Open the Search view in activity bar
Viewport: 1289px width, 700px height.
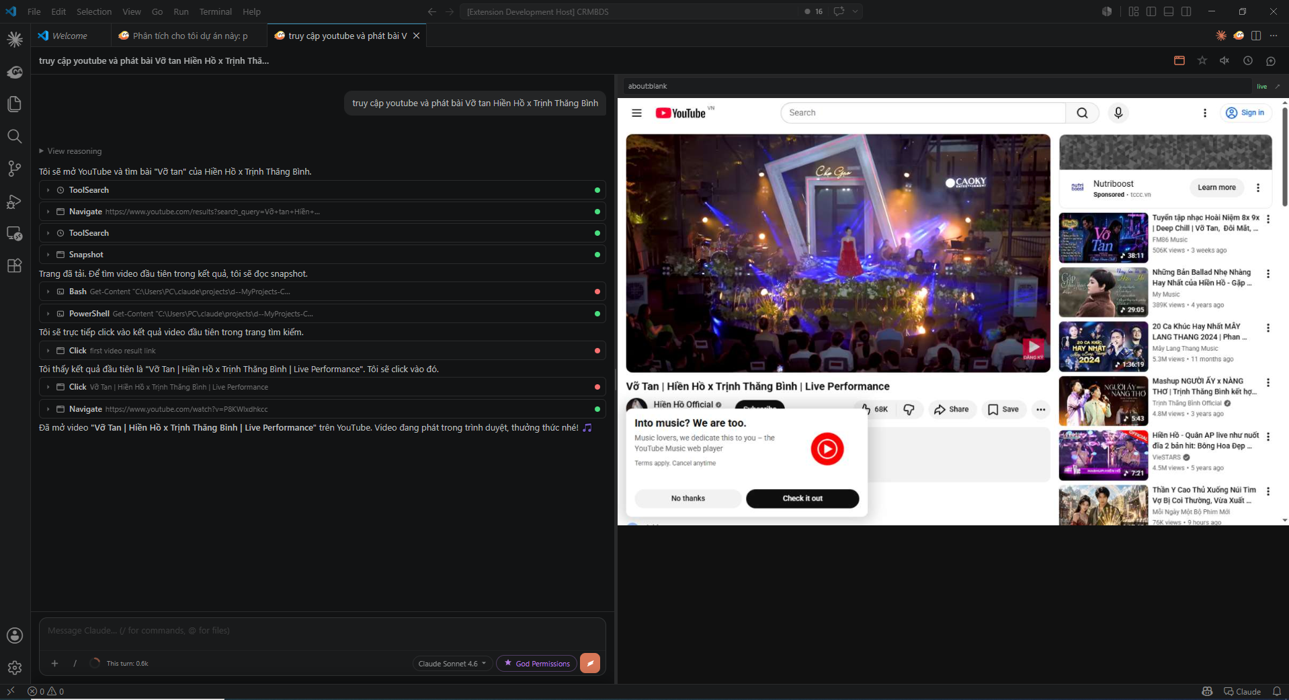click(x=15, y=136)
